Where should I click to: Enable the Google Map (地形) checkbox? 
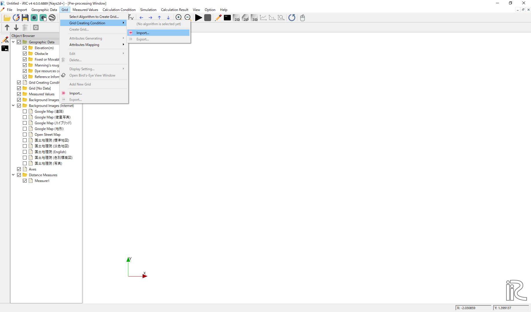tap(25, 129)
